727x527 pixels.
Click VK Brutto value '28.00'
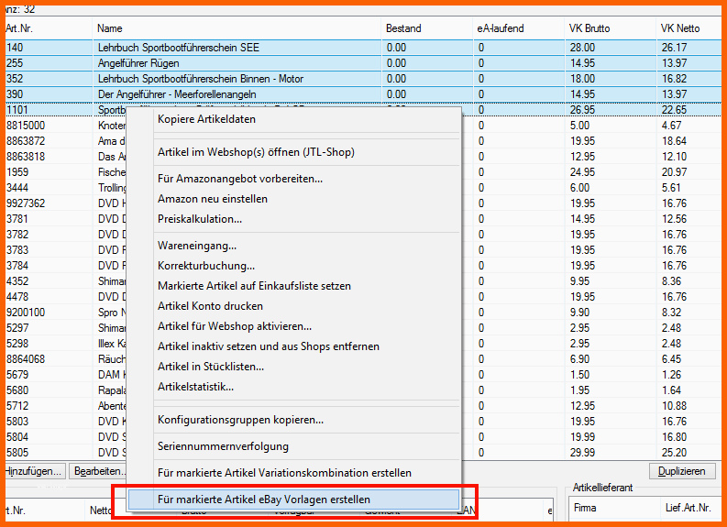tap(583, 48)
